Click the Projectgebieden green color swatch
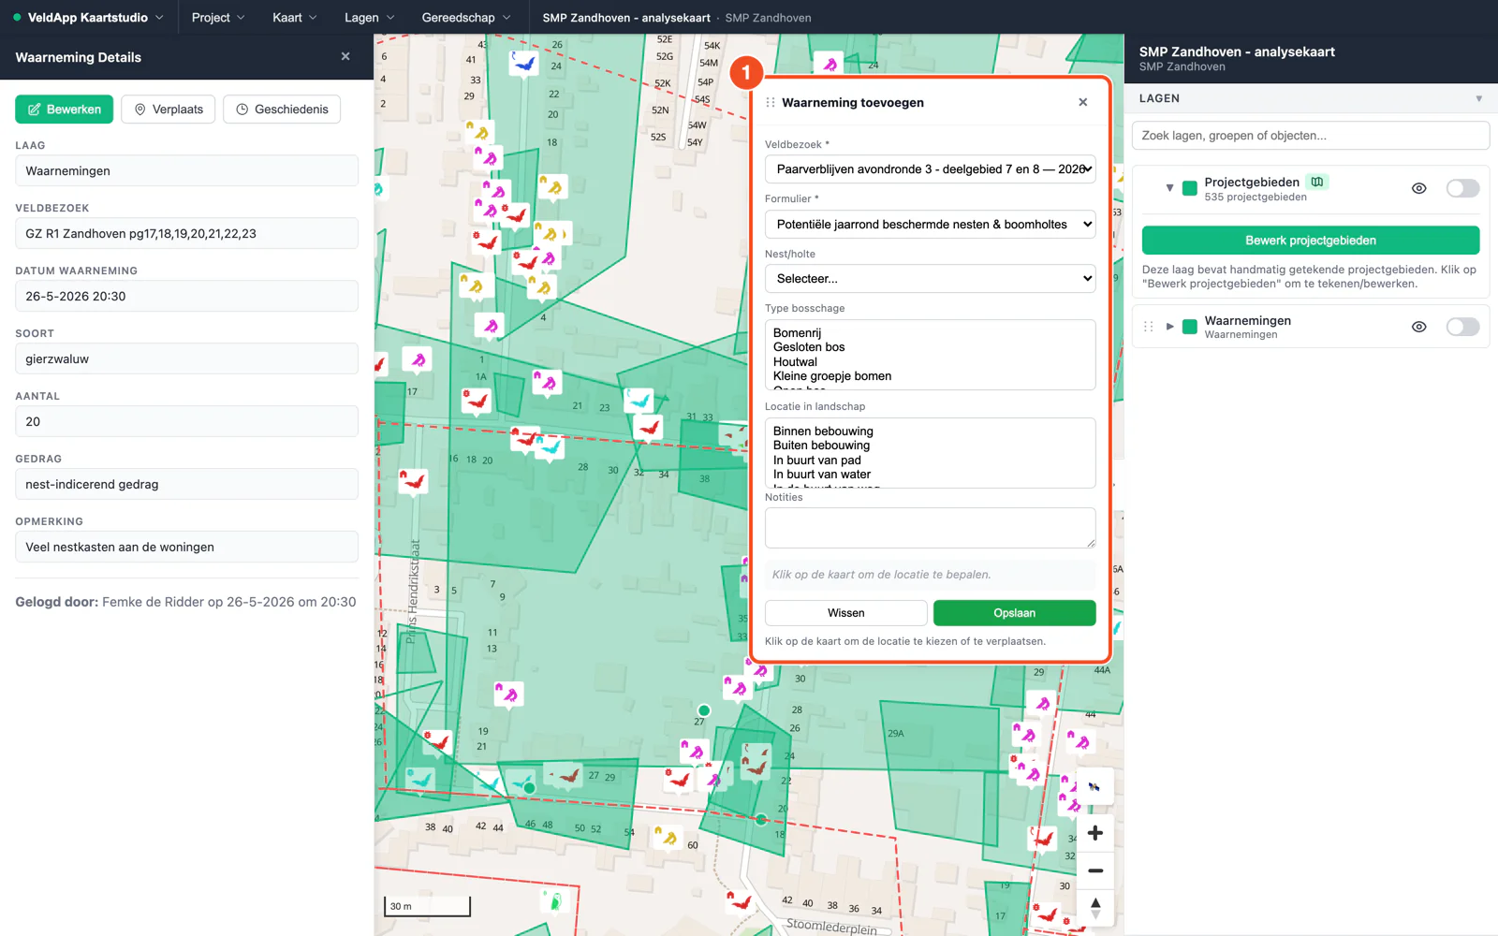The image size is (1498, 936). click(x=1190, y=188)
